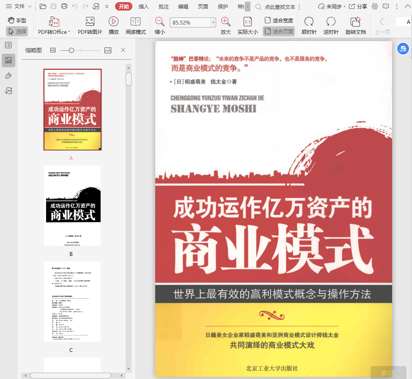This screenshot has height=379, width=412.
Task: Open the annotation panel sidebar icon
Action: tap(8, 76)
